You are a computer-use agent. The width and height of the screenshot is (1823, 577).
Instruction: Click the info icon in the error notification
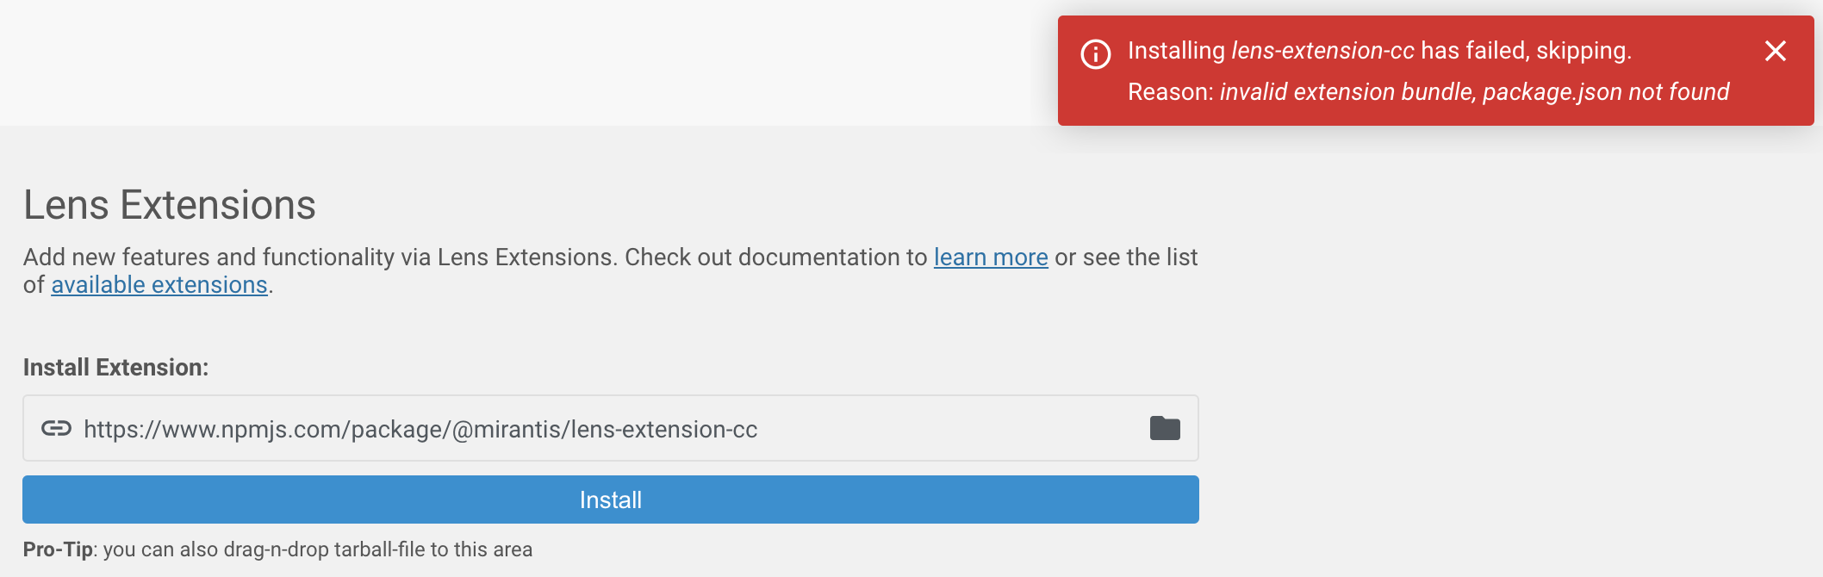click(1096, 53)
